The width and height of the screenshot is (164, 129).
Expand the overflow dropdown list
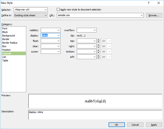click(x=94, y=30)
